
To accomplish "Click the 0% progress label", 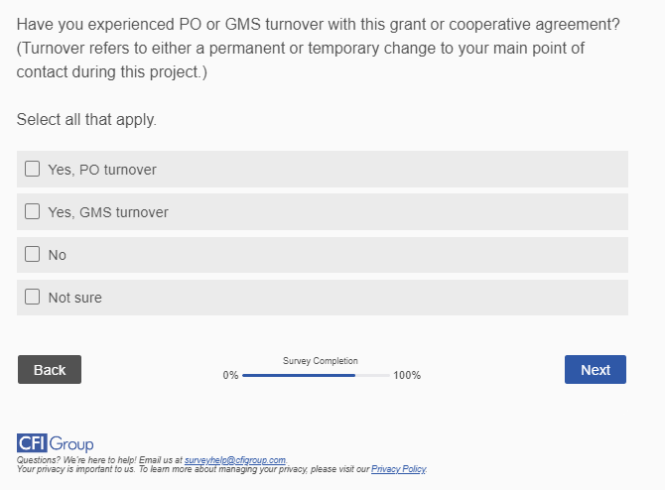I will coord(230,376).
